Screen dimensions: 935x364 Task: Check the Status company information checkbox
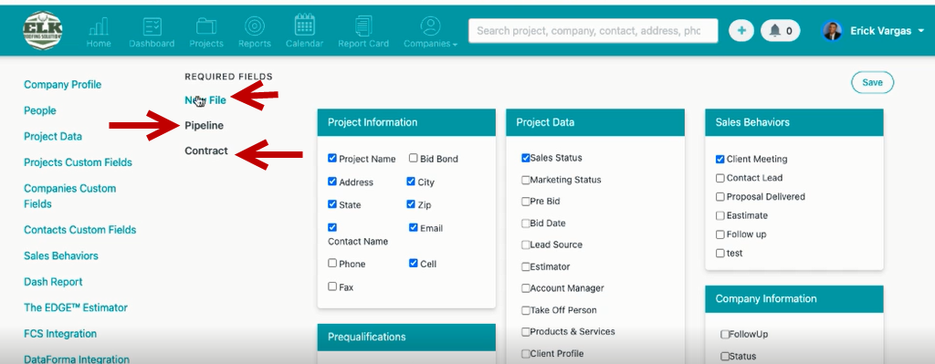724,357
